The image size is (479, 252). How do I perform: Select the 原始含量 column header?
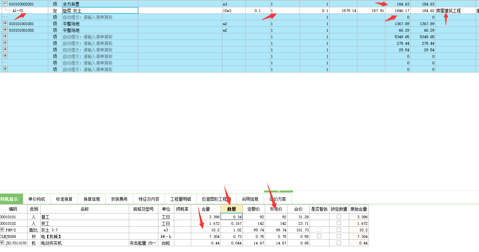tap(358, 209)
